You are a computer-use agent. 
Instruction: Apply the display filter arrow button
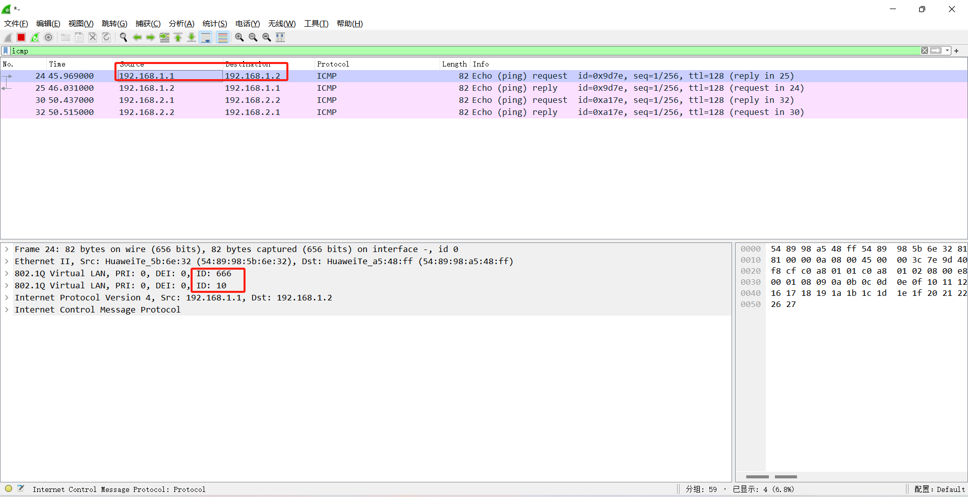click(x=936, y=50)
